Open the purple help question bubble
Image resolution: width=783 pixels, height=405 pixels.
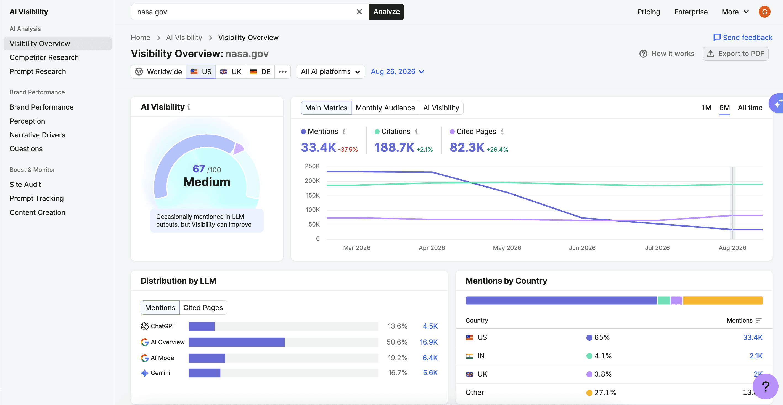coord(765,387)
